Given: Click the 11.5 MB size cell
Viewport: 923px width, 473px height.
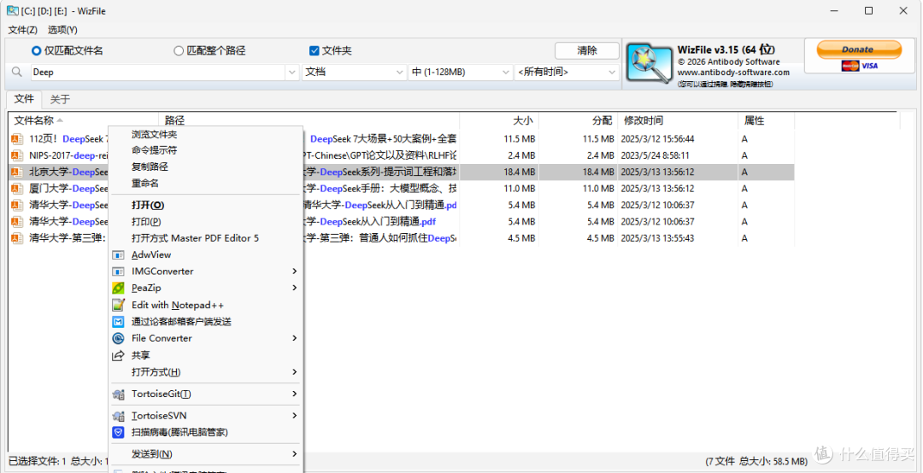Looking at the screenshot, I should point(520,139).
